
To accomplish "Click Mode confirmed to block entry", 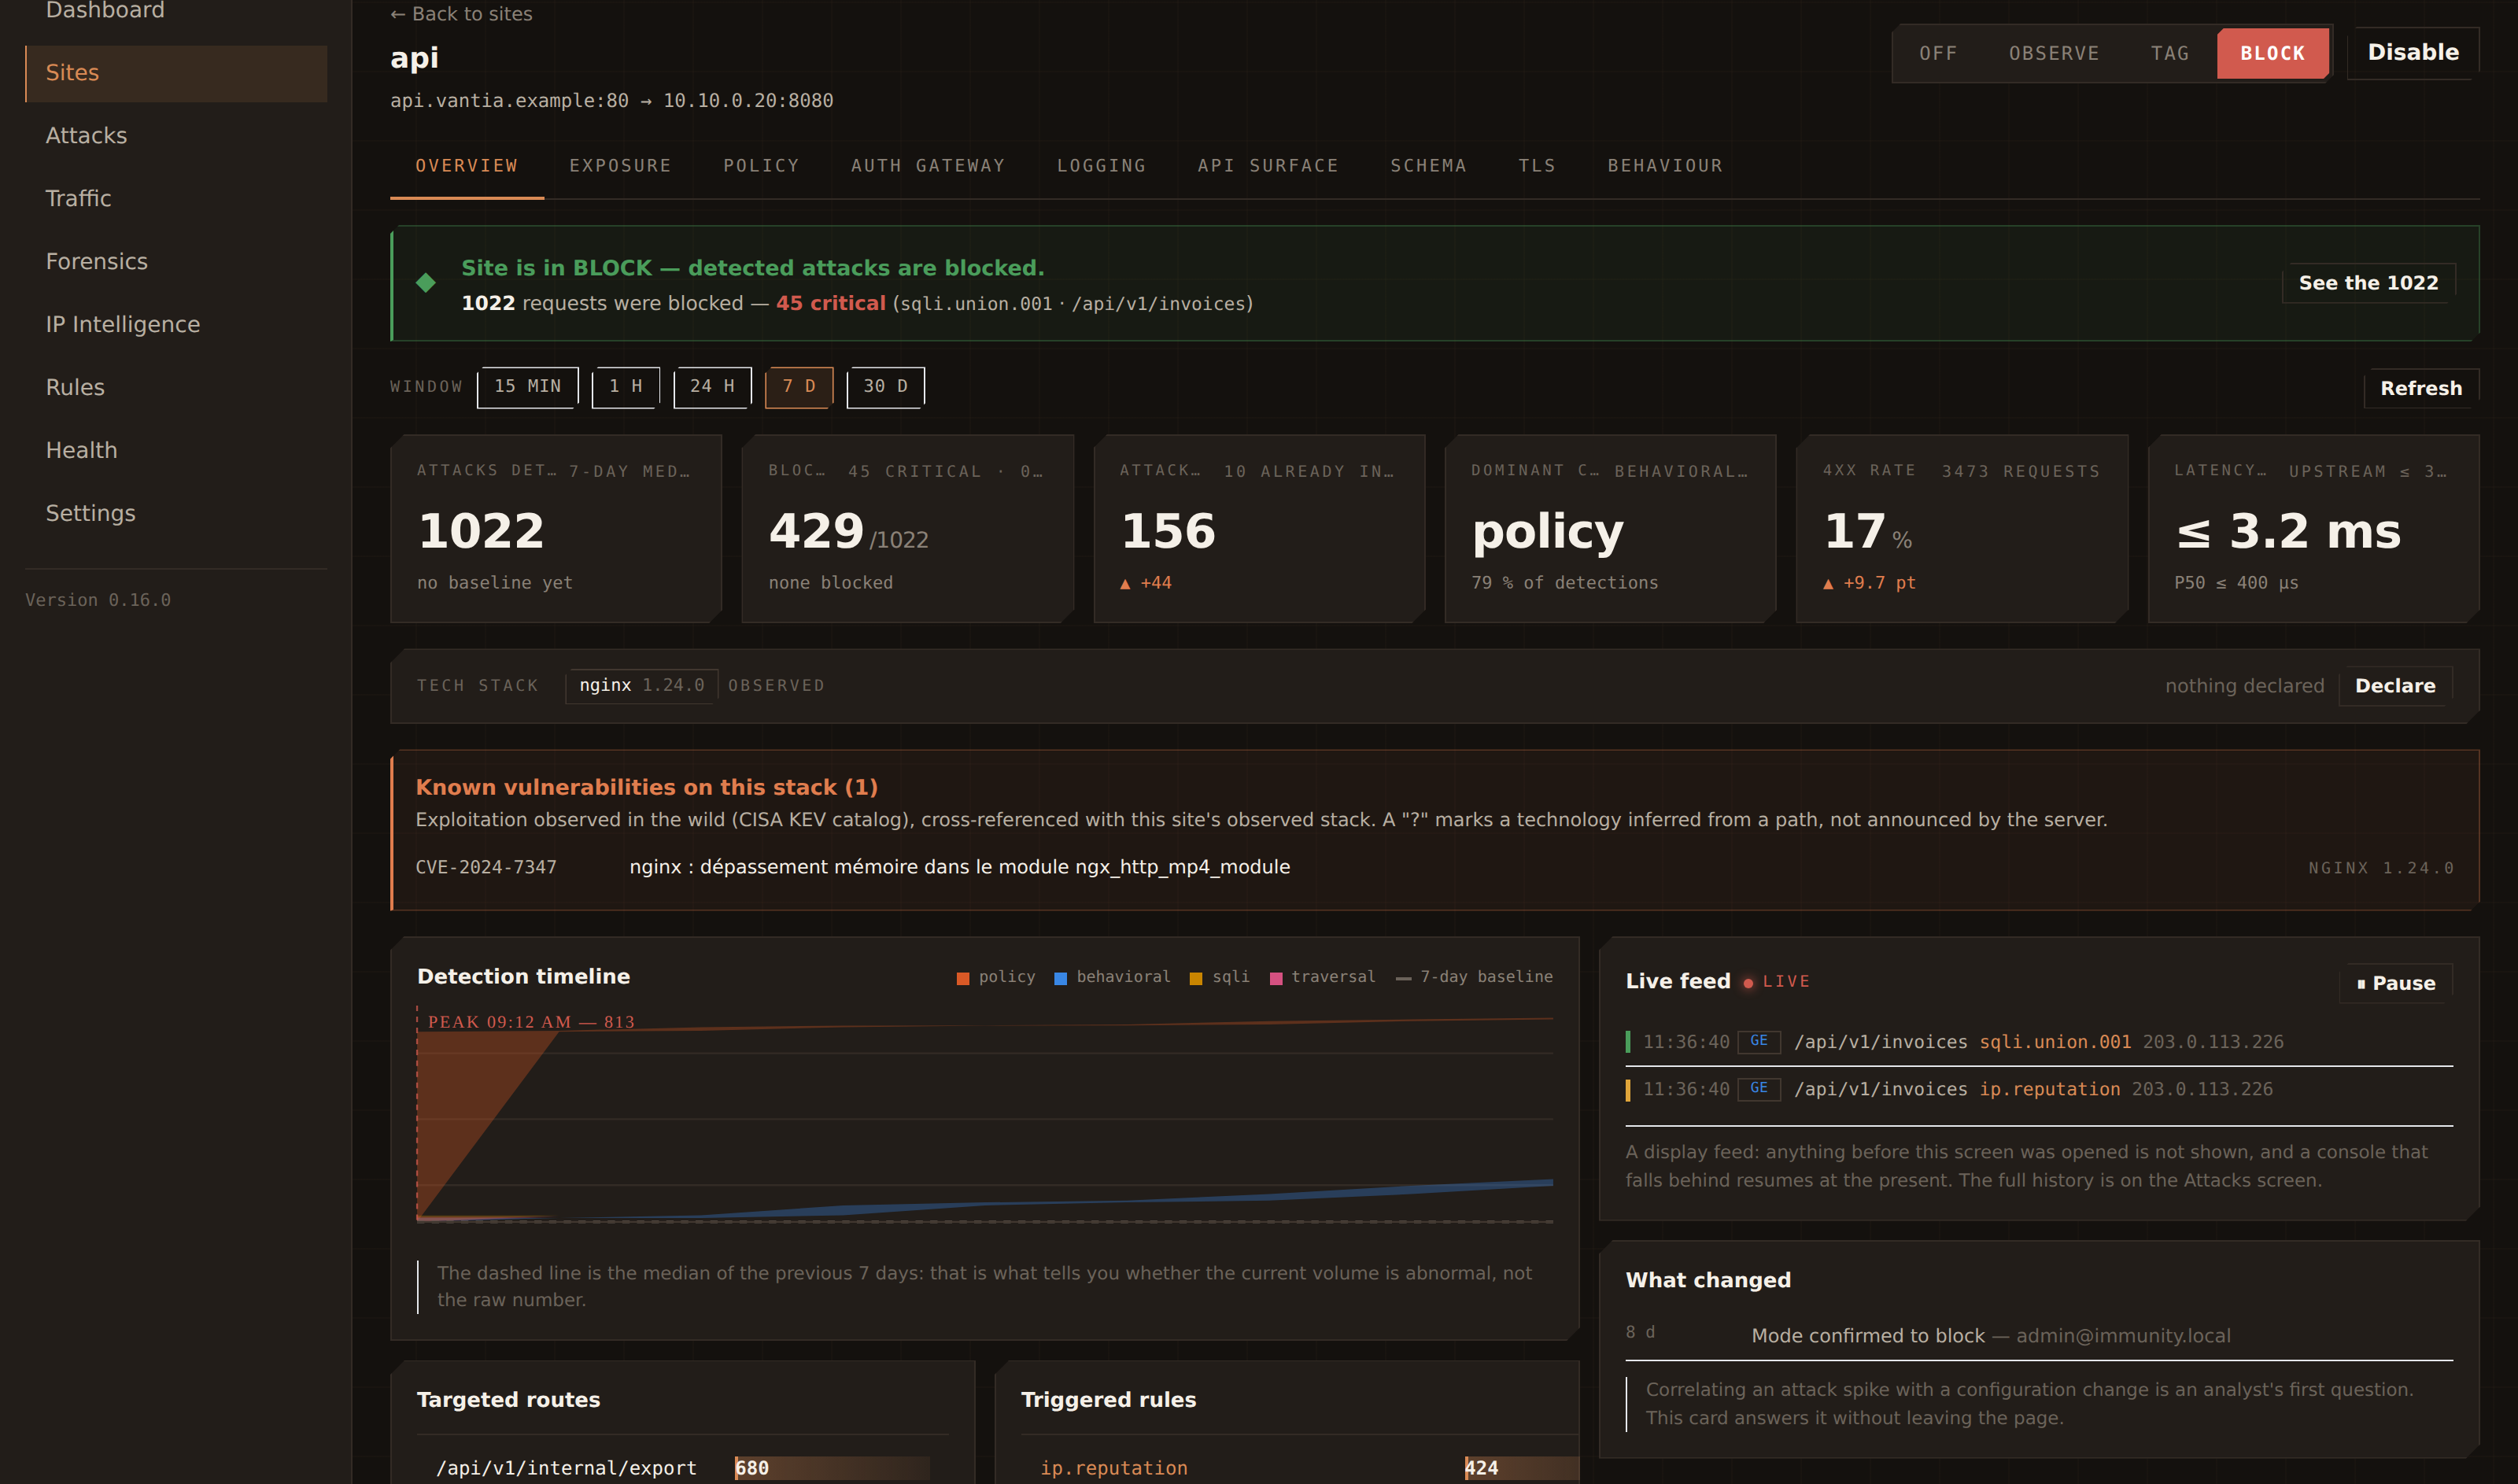I will tap(2039, 1335).
